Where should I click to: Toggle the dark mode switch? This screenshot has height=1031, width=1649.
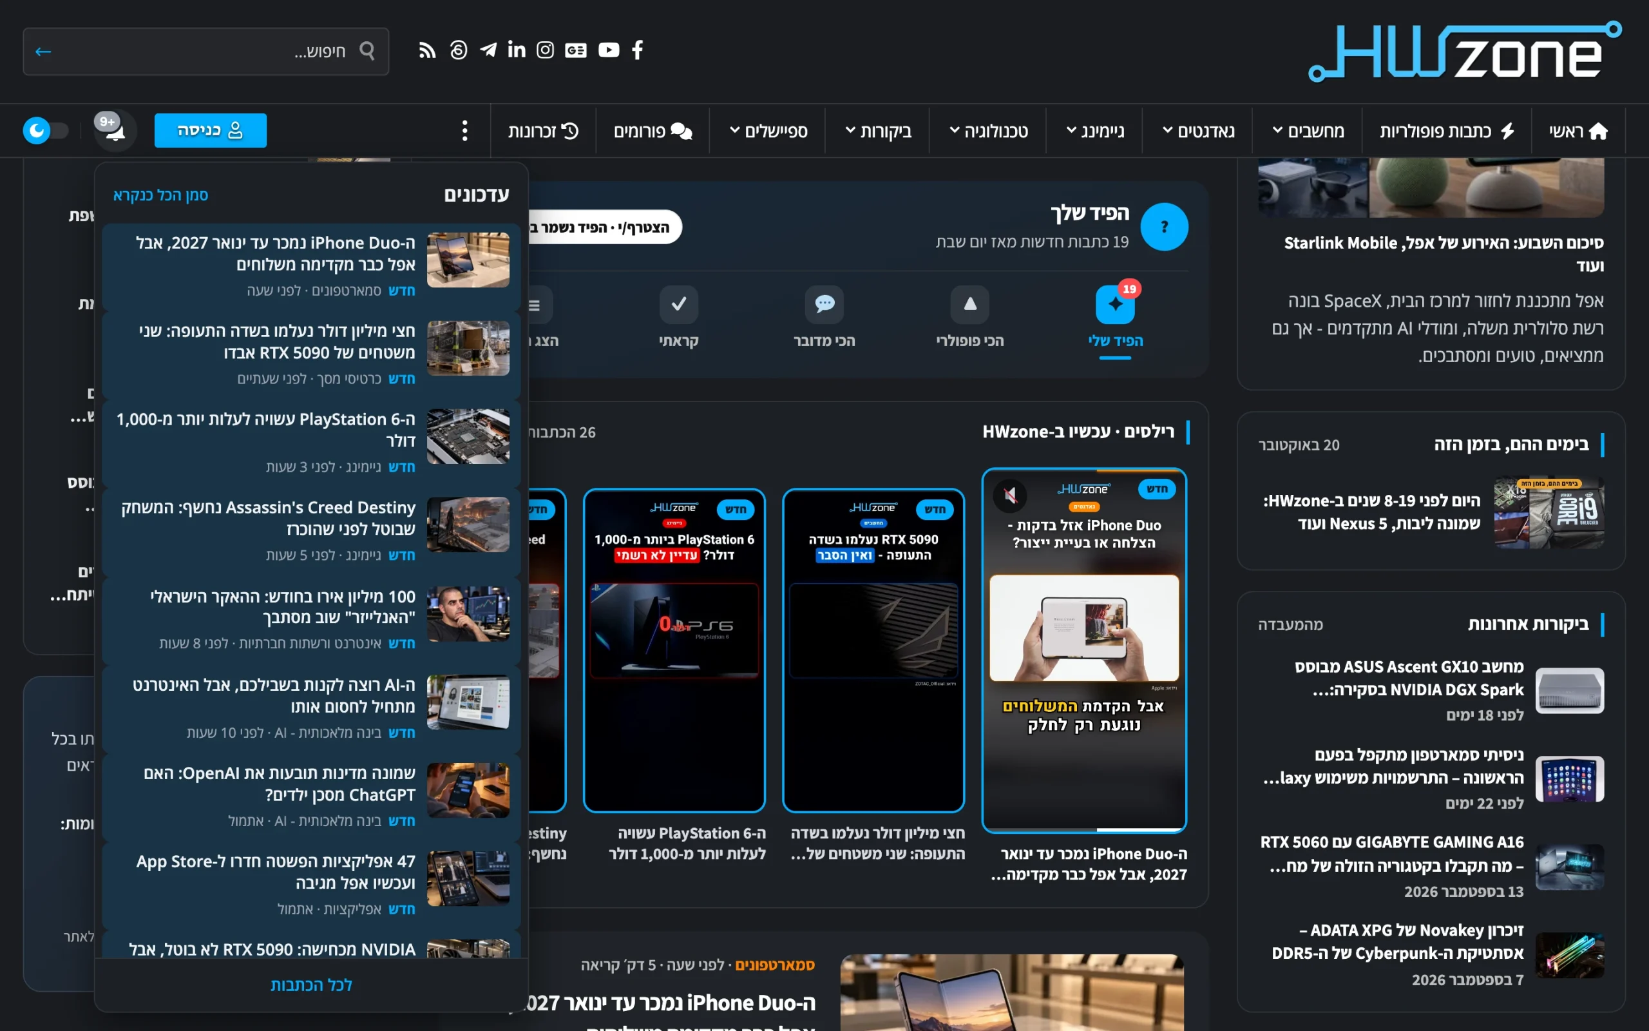coord(46,130)
